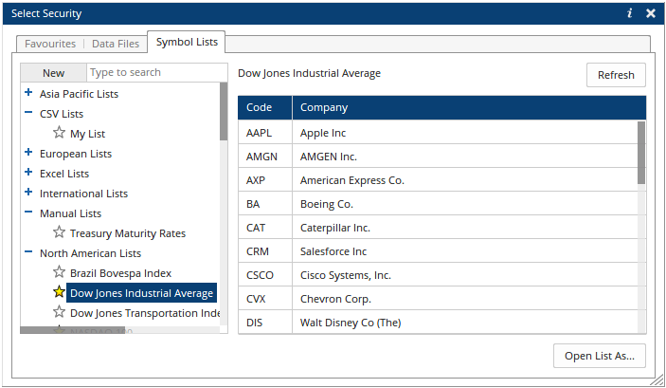666x388 pixels.
Task: Toggle favourite star for My List
Action: 59,133
